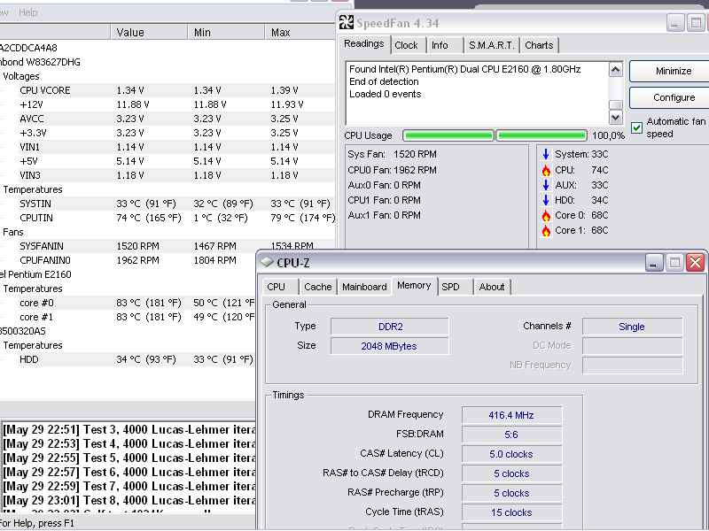709x531 pixels.
Task: Click the 'For Help, press F1' status bar text
Action: coord(37,524)
